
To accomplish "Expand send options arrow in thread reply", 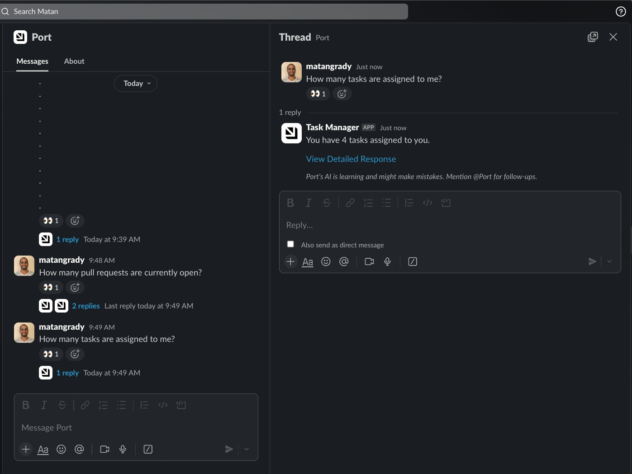I will click(609, 261).
